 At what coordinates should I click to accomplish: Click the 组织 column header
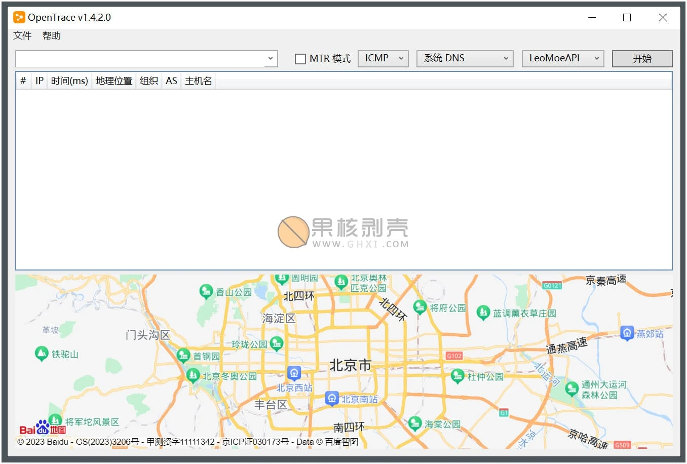(149, 81)
